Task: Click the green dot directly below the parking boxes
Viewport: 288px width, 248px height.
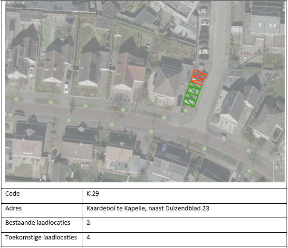Action: [x=186, y=110]
